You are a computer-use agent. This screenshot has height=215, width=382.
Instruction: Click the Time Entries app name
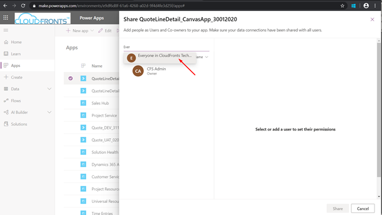click(102, 213)
